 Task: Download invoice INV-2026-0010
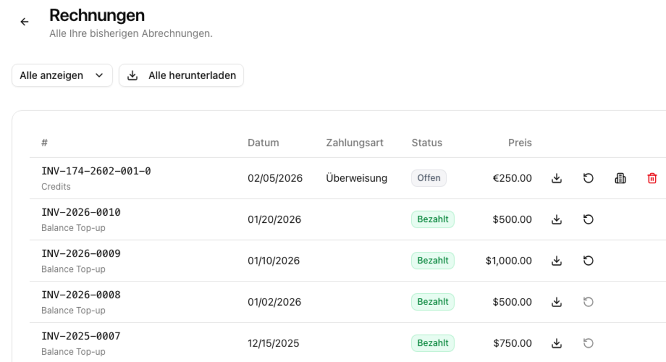[556, 219]
